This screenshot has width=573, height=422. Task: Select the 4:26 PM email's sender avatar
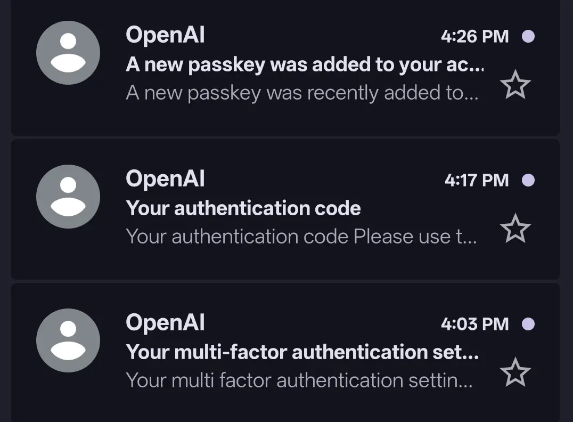click(68, 53)
